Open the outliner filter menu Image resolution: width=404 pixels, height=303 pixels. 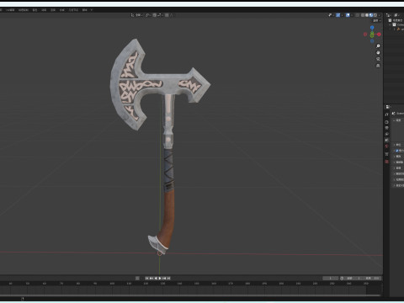tap(397, 15)
